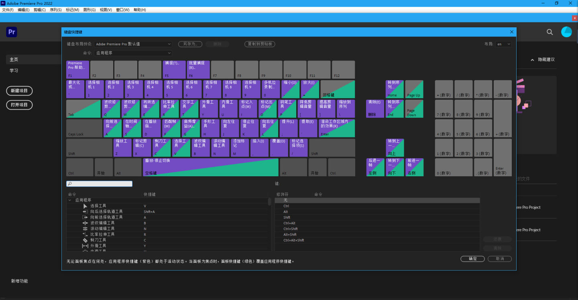
Task: Select the Ctrl+Alt row in modifier list
Action: (377, 223)
